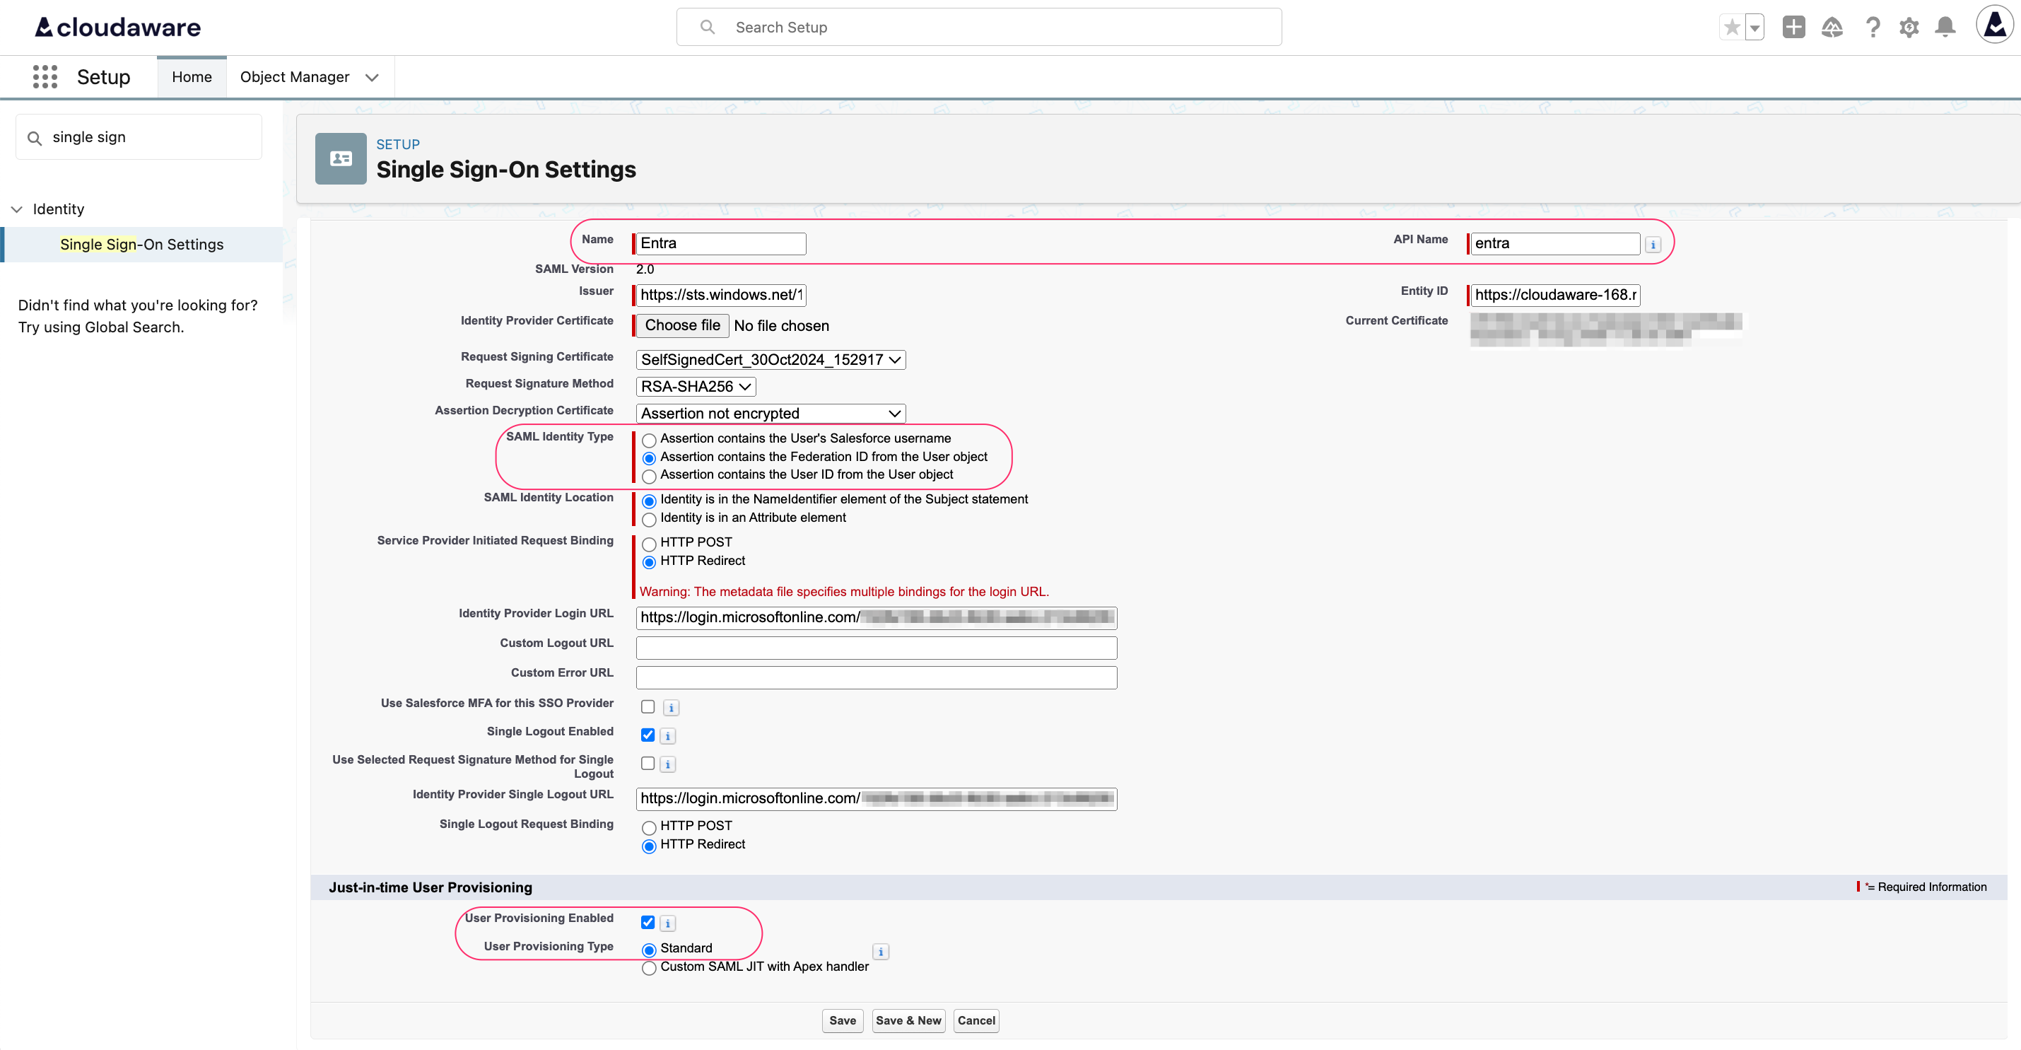
Task: Click the Save & New button
Action: pyautogui.click(x=908, y=1020)
